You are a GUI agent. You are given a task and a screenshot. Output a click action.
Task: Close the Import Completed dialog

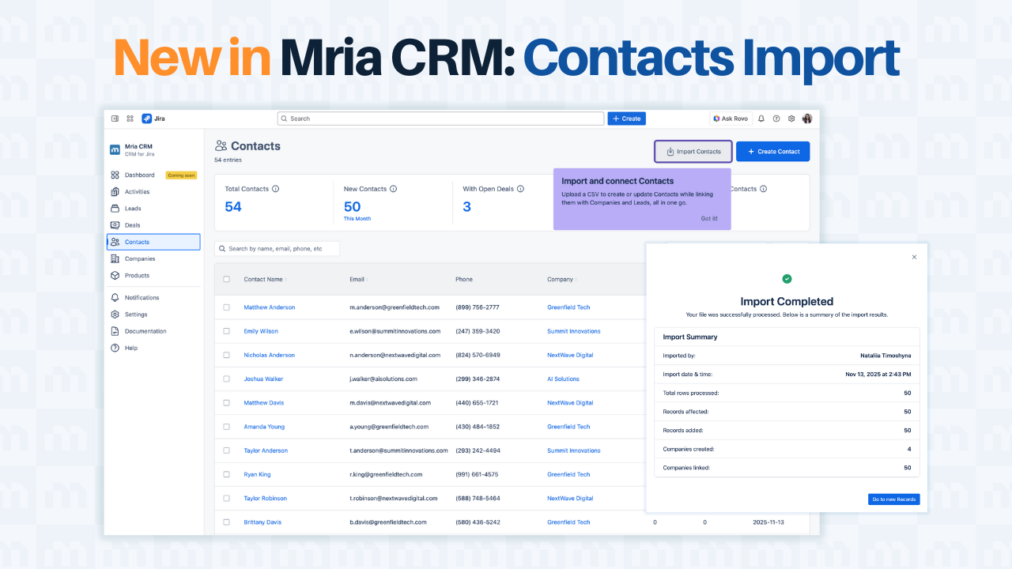(x=915, y=257)
